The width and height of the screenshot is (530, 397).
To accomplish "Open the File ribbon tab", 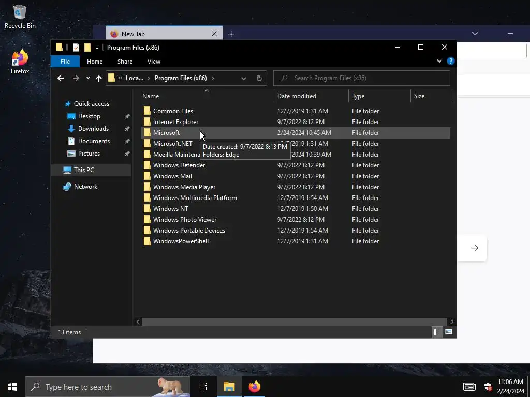I will click(65, 62).
